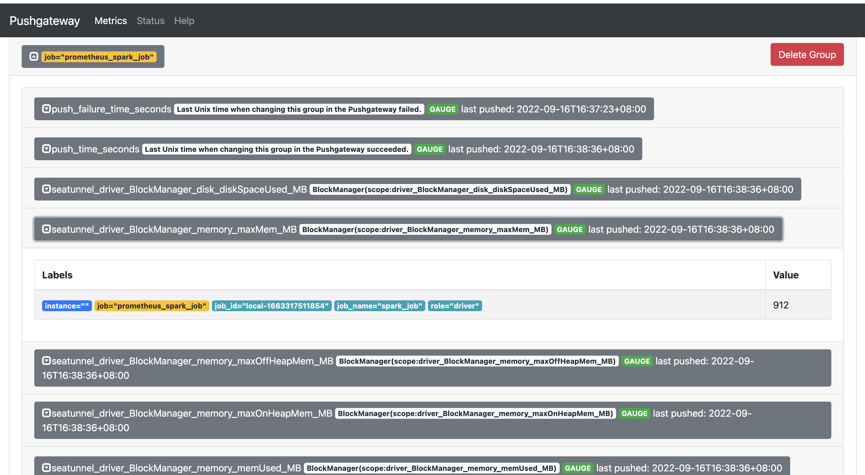Open the Help page
Viewport: 865px width, 475px height.
[x=184, y=20]
